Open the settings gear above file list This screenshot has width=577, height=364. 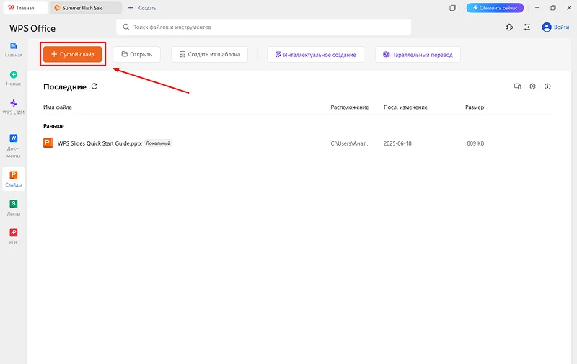pos(532,86)
